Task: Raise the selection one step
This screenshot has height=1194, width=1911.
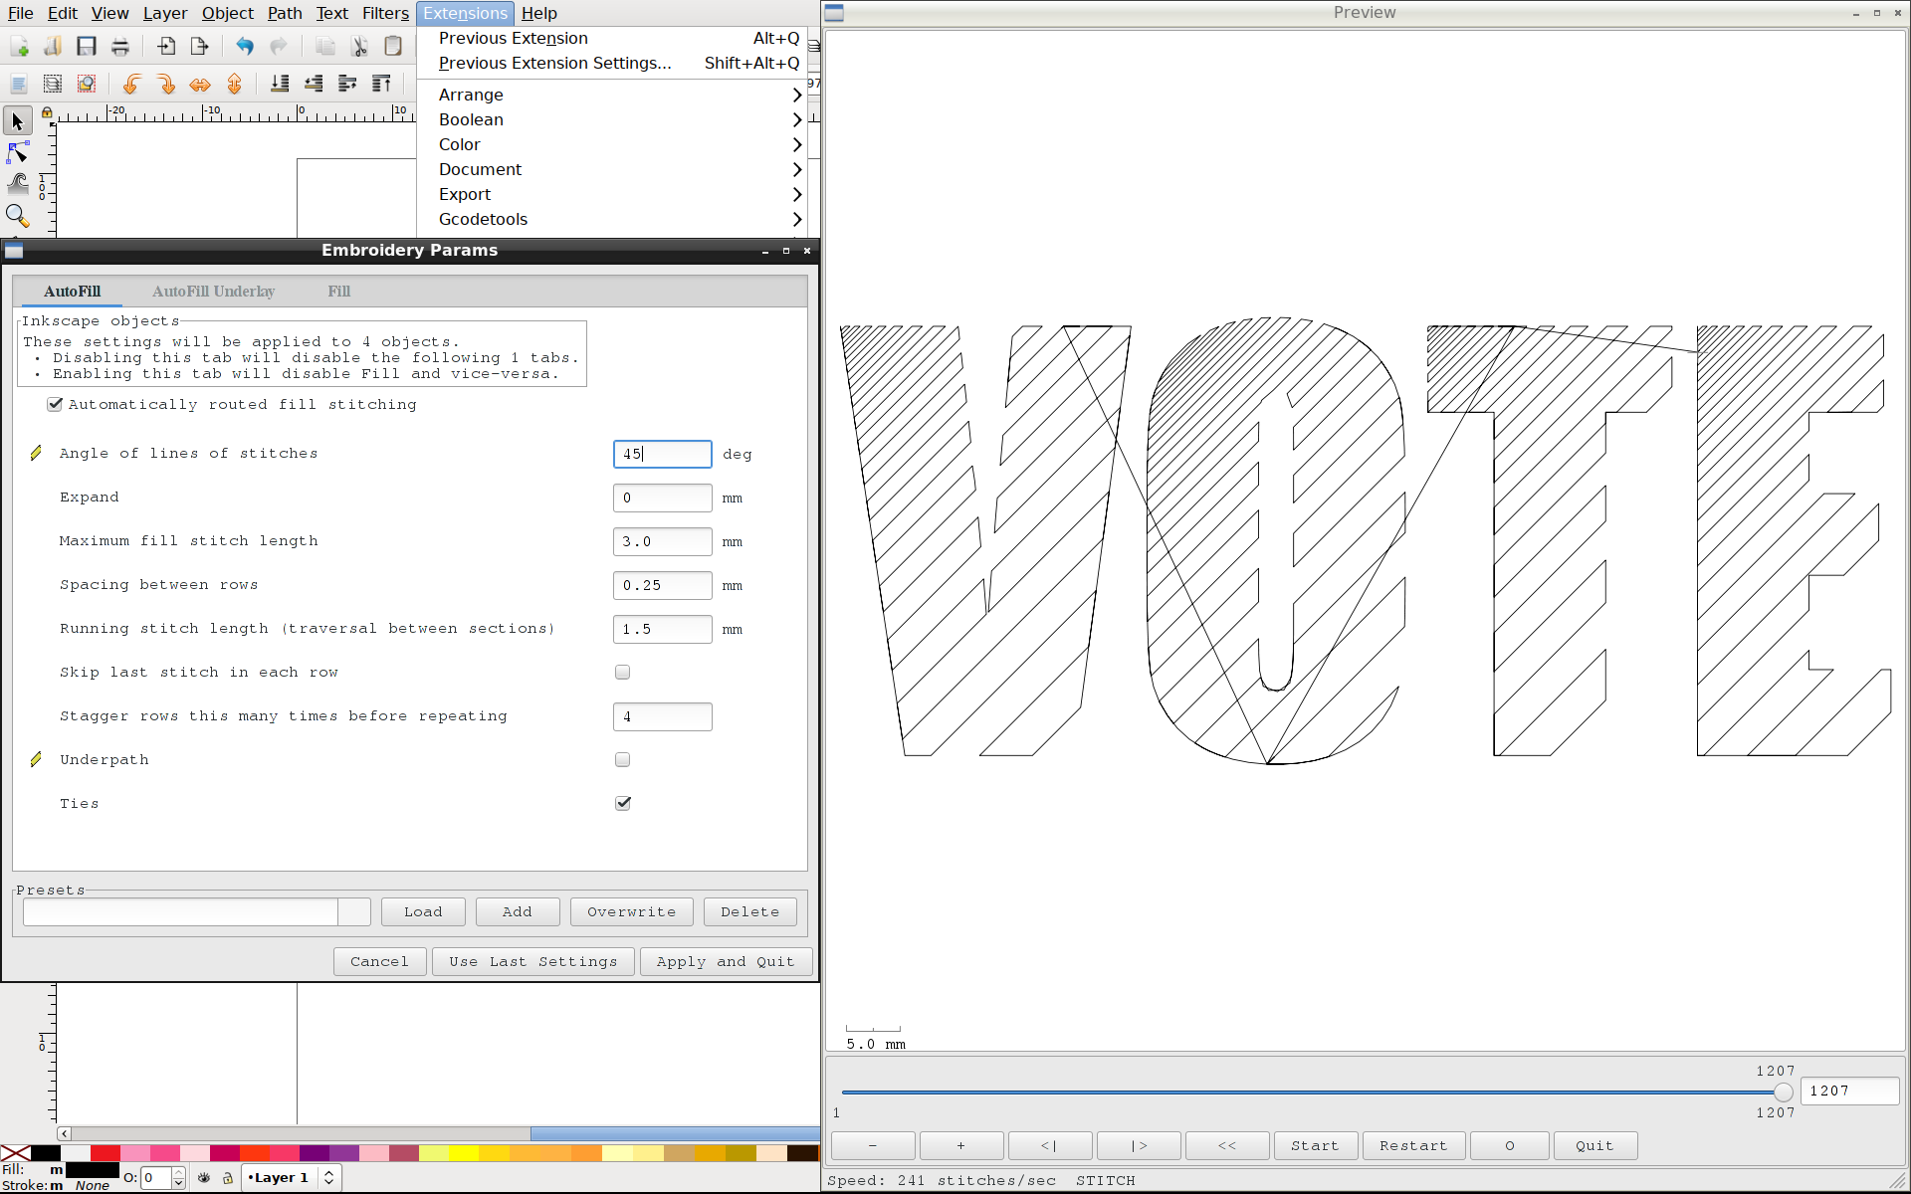Action: (347, 84)
